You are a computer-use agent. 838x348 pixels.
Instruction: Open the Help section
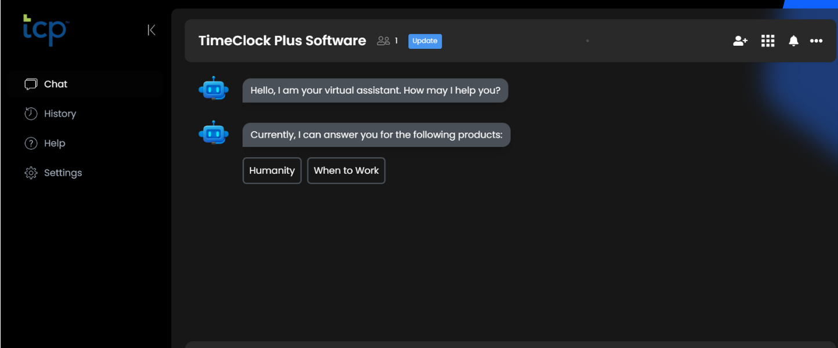(x=45, y=143)
